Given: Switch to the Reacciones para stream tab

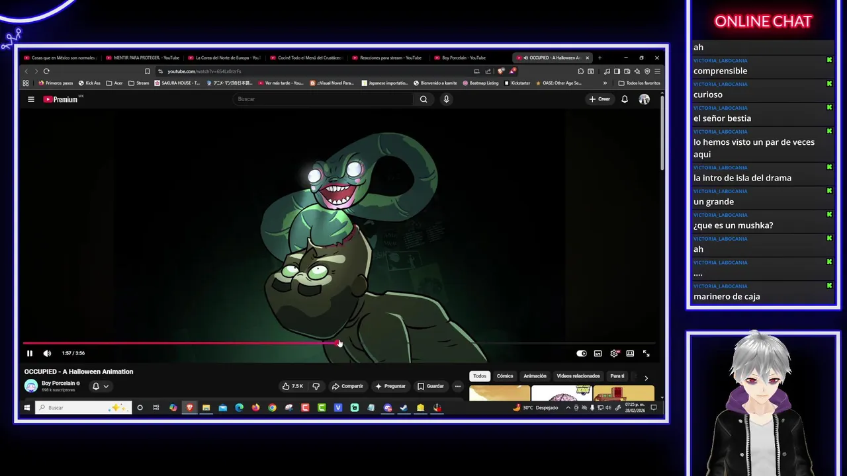Looking at the screenshot, I should tap(387, 58).
